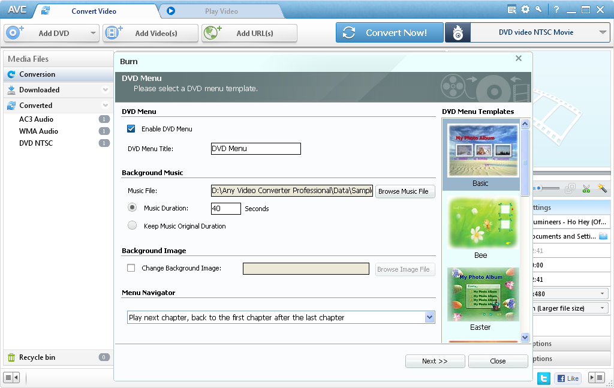Click templates scrollbar down arrow
This screenshot has height=388, width=614.
coord(525,337)
